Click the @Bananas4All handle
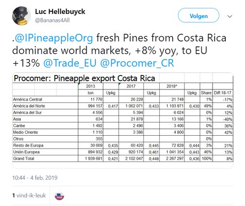The width and height of the screenshot is (245, 206). 52,20
